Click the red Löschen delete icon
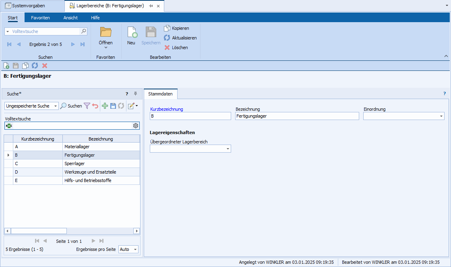451x267 pixels. pos(167,48)
